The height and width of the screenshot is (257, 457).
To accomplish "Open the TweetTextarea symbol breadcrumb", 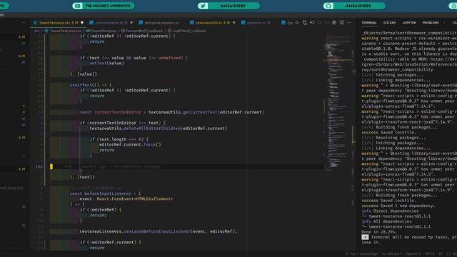I will [x=101, y=31].
